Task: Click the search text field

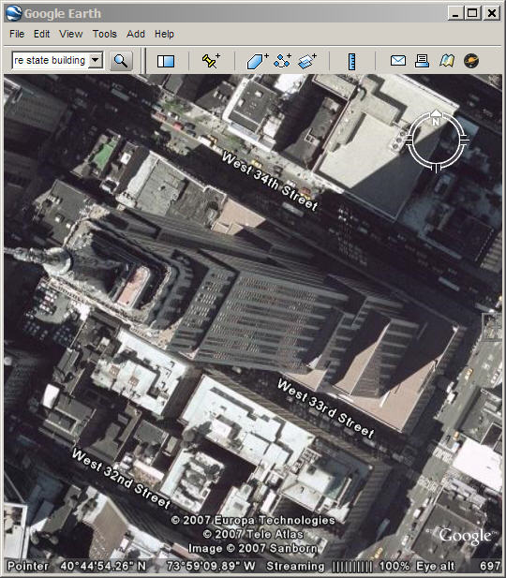Action: 51,60
